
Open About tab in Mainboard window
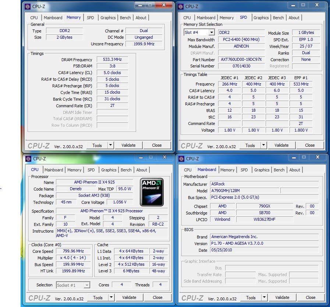(x=295, y=170)
